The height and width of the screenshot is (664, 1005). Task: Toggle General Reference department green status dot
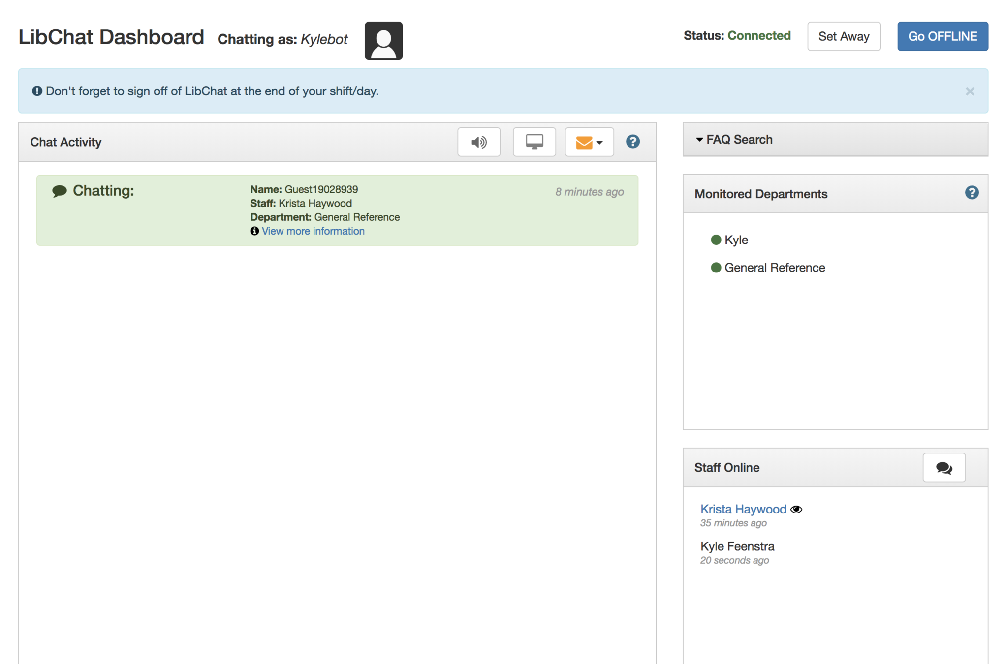tap(716, 268)
